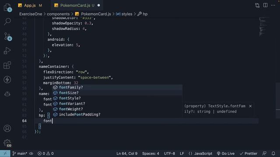Open the lightning bolt extension panel
The height and width of the screenshot is (157, 280).
click(7, 79)
